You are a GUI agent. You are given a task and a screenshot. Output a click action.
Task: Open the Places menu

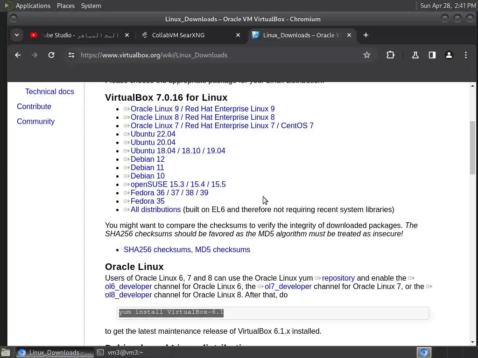tap(65, 6)
